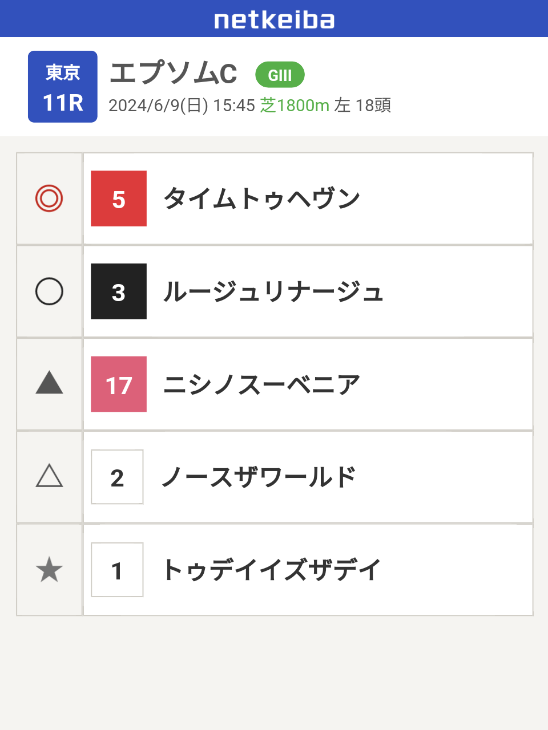
Task: Click the green GIII grade badge
Action: point(280,75)
